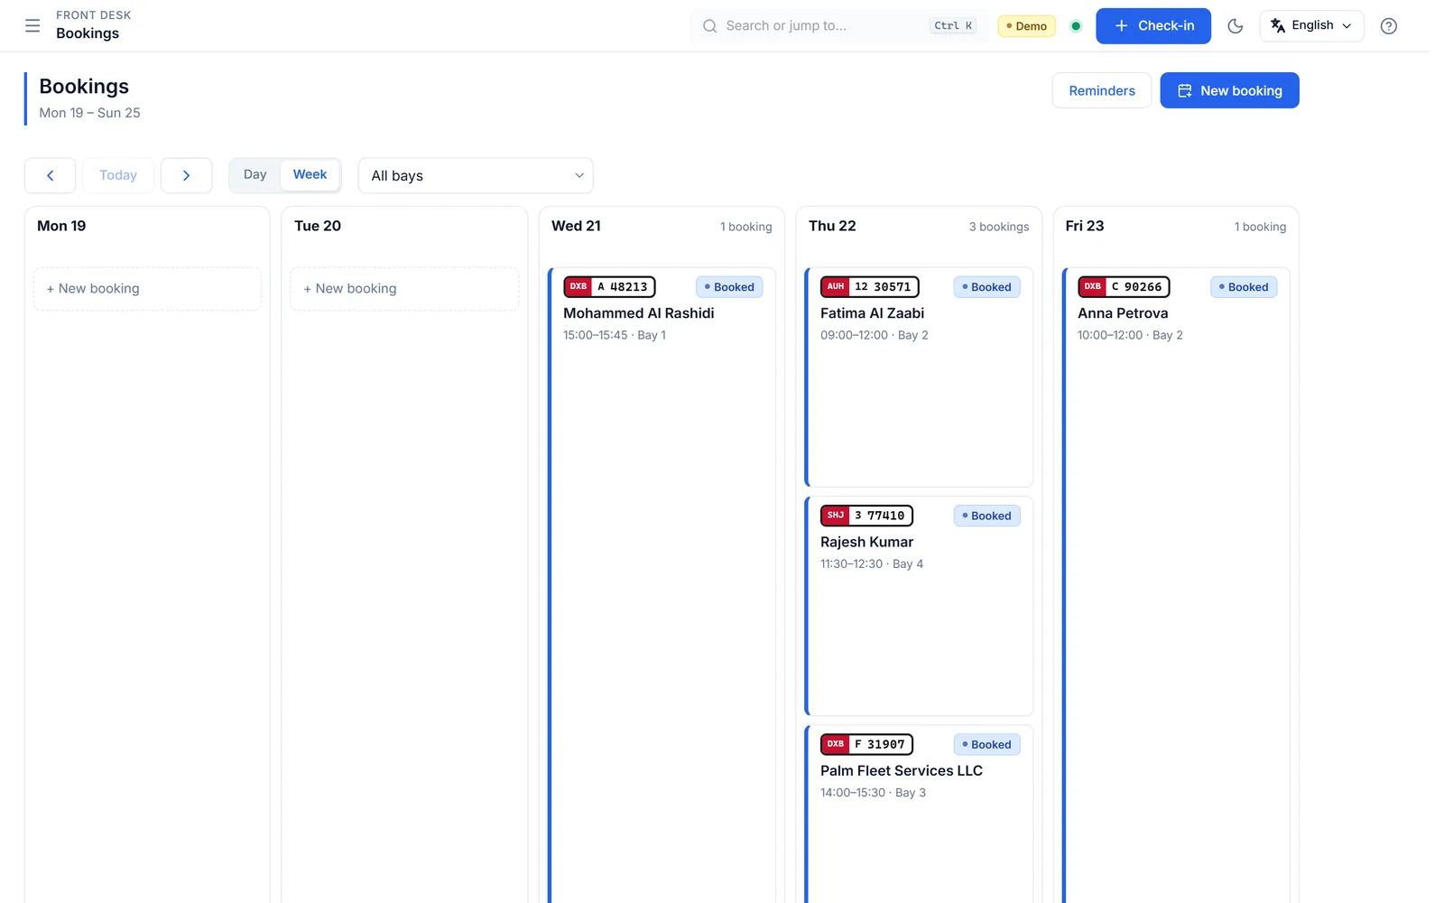
Task: Click Booked status on Fatima Al Zaabi
Action: (x=986, y=287)
